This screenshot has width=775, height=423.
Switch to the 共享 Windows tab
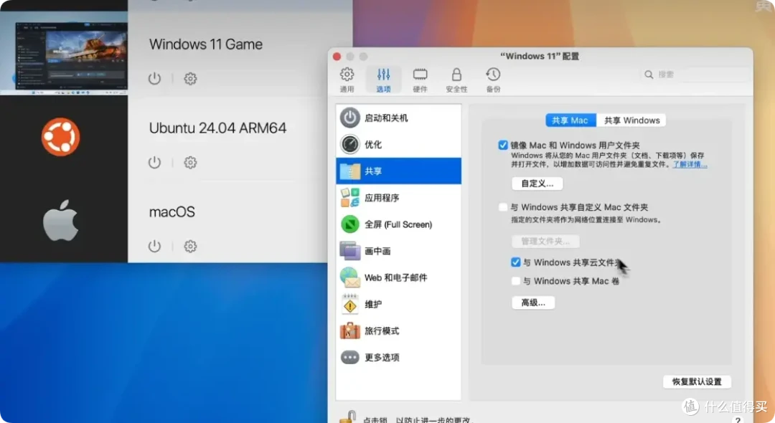631,120
